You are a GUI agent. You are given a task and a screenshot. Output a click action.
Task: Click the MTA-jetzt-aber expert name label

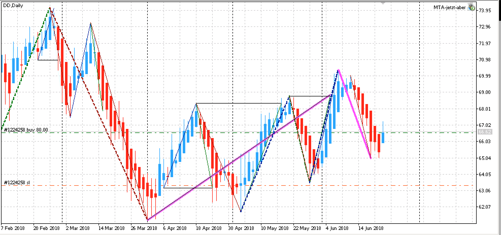pyautogui.click(x=449, y=8)
